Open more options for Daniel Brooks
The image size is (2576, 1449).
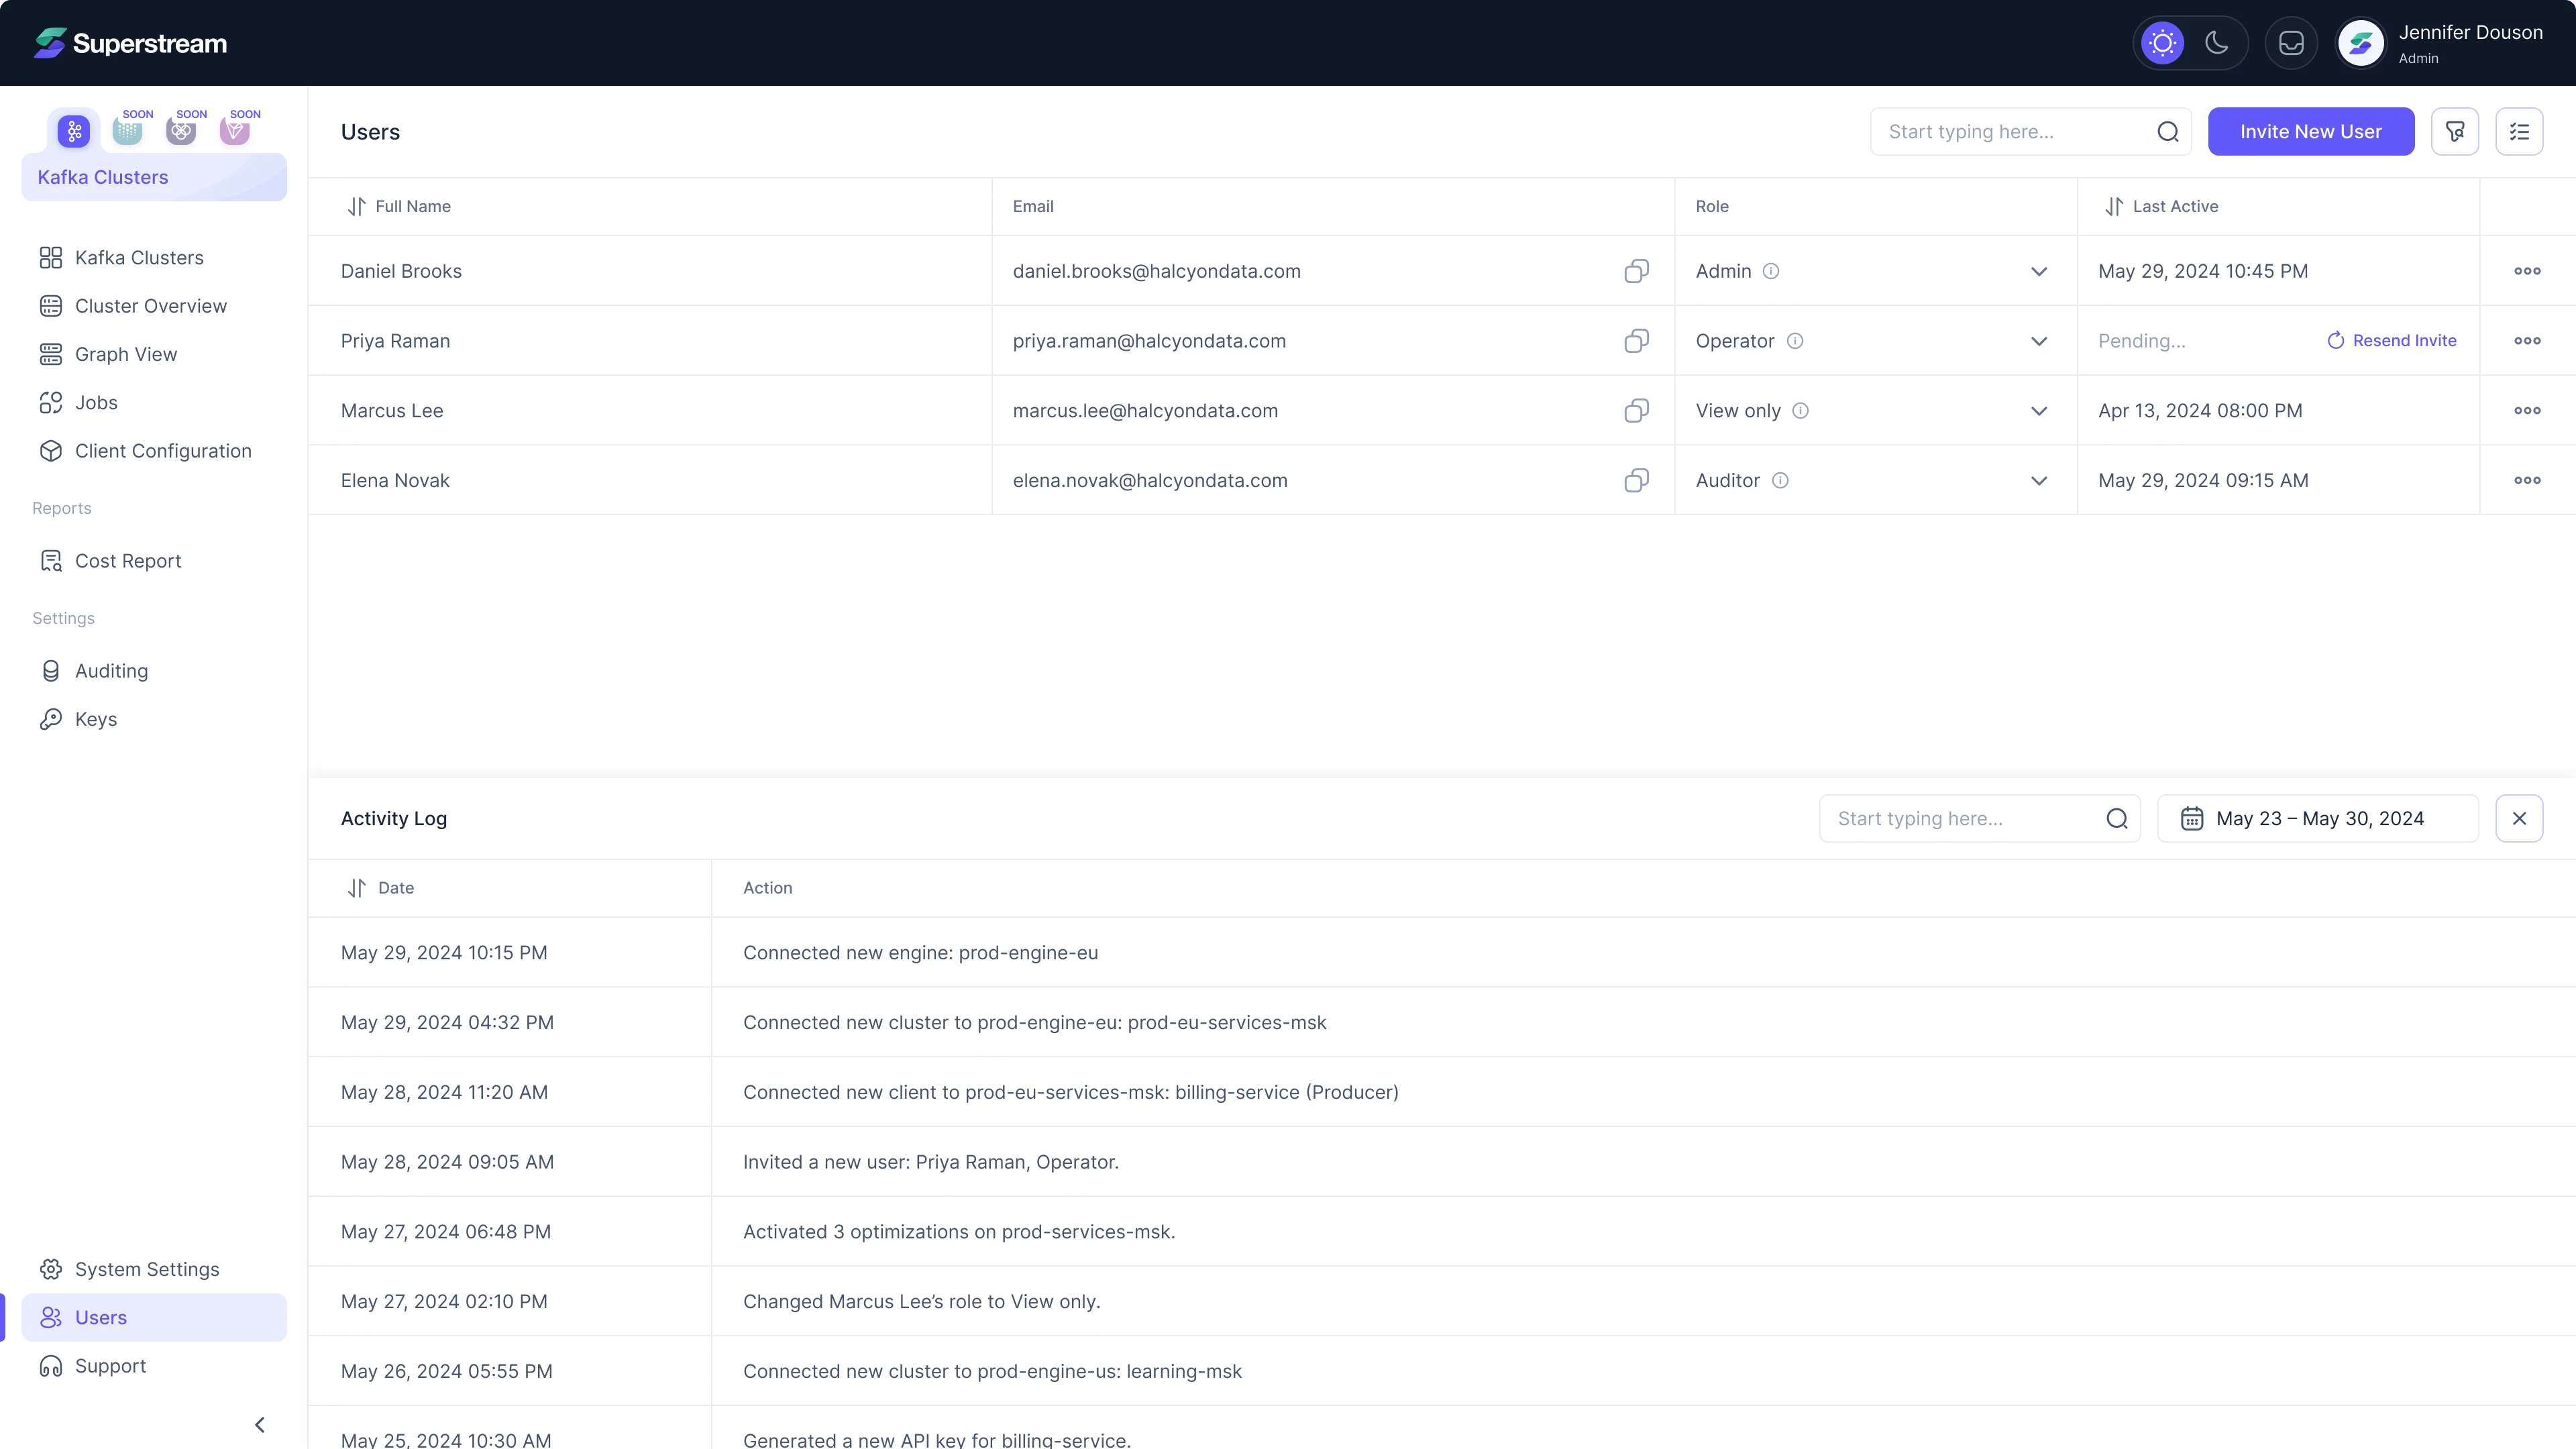pos(2527,271)
